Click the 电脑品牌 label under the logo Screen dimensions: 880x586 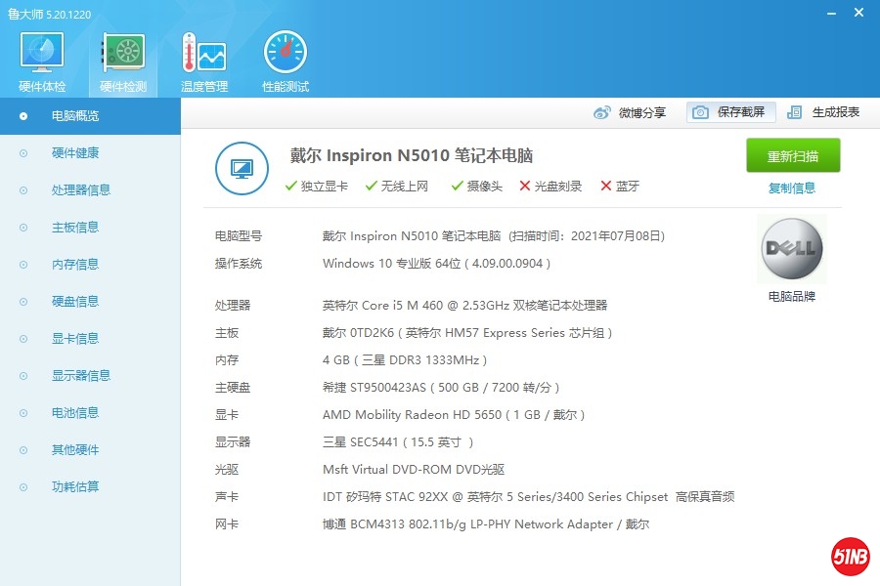[x=792, y=296]
